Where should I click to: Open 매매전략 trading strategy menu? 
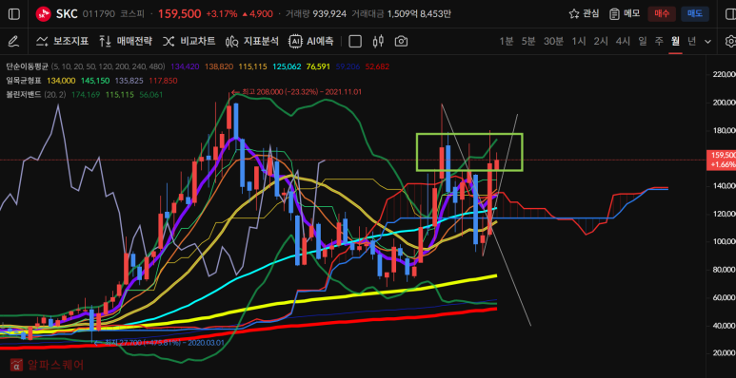[x=126, y=41]
